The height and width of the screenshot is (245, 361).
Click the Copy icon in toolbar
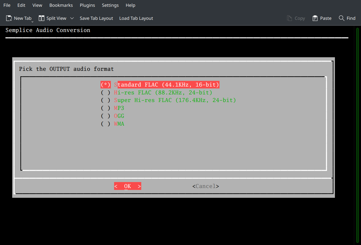click(289, 18)
